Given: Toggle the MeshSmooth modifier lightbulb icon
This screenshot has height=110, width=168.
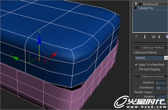Looking at the screenshot, I should tap(136, 4).
